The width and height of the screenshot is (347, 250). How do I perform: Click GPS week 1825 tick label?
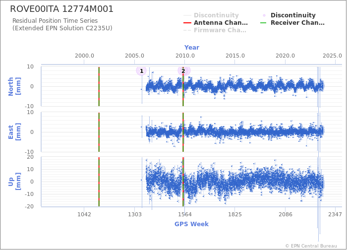coord(235,214)
